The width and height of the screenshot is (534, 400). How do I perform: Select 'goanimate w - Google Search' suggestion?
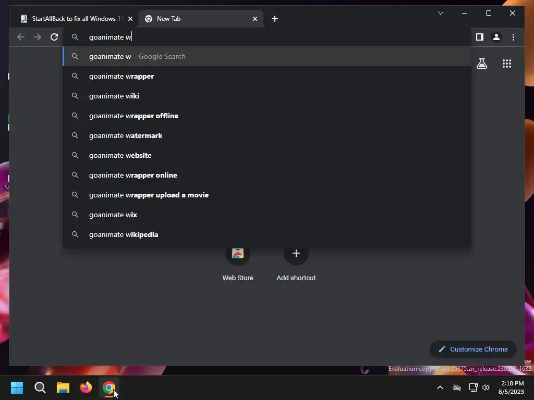pyautogui.click(x=267, y=56)
